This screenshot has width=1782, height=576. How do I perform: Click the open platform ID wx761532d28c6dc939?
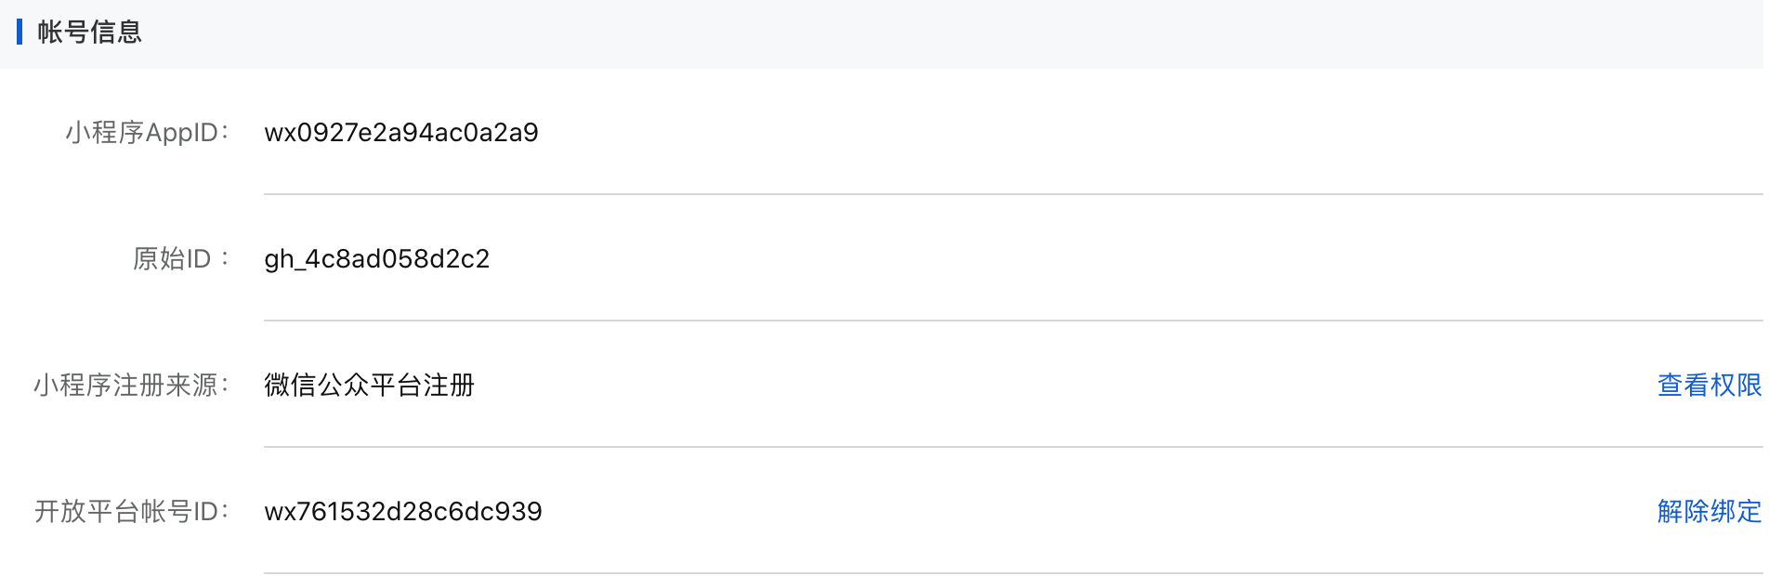pyautogui.click(x=403, y=512)
